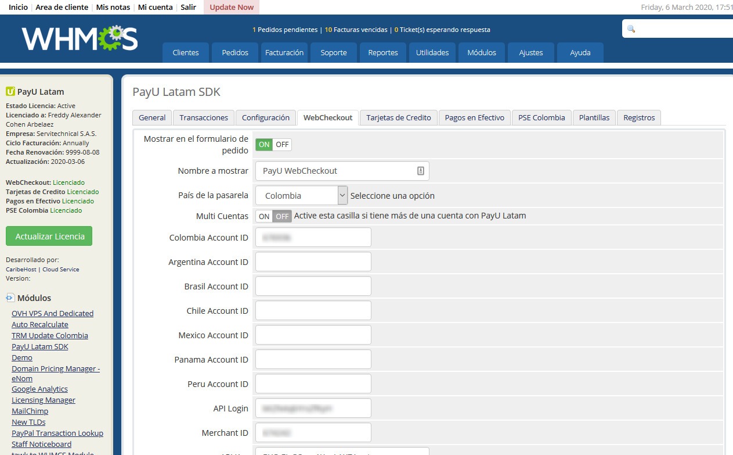Viewport: 733px width, 455px height.
Task: Switch Multi Cuentas to ON
Action: [x=265, y=216]
